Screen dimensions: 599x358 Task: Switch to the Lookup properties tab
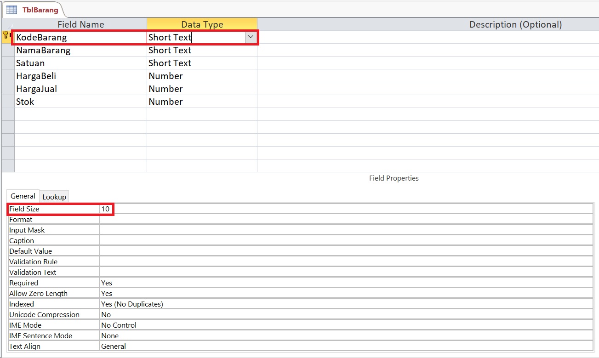coord(54,196)
